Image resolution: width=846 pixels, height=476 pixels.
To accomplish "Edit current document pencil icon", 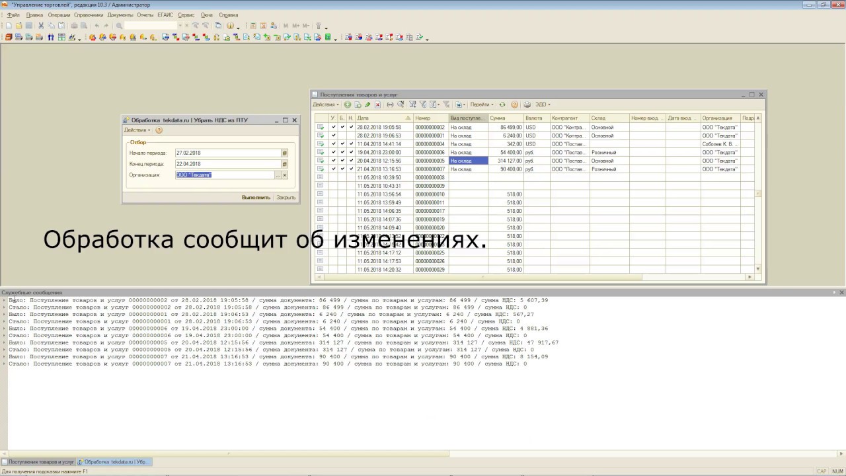I will tap(367, 104).
